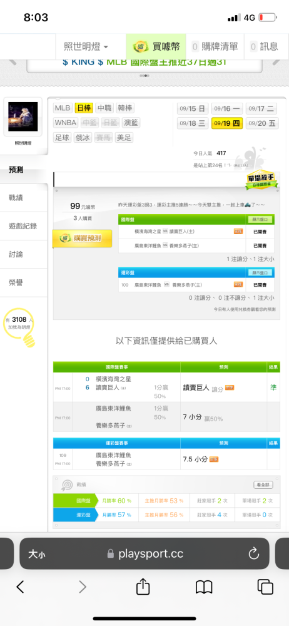Tap the playsport.cc address bar
Viewport: 289px width, 626px height.
tap(144, 553)
